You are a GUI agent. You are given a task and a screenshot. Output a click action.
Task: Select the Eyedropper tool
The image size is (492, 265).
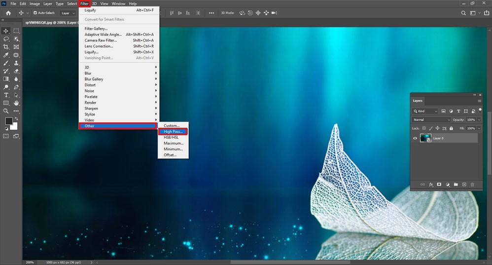tap(6, 55)
